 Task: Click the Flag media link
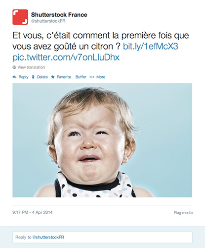tap(183, 213)
